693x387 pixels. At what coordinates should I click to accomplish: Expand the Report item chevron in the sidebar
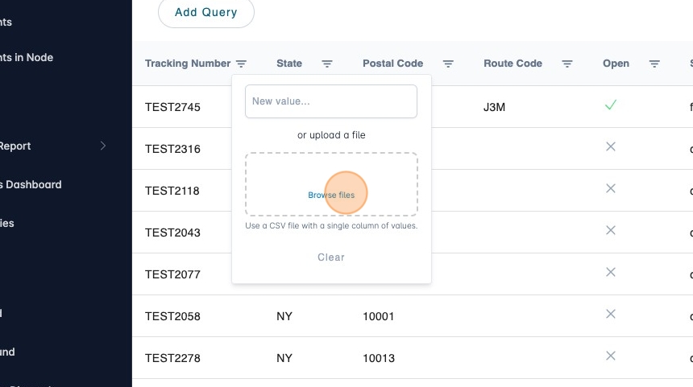click(102, 146)
